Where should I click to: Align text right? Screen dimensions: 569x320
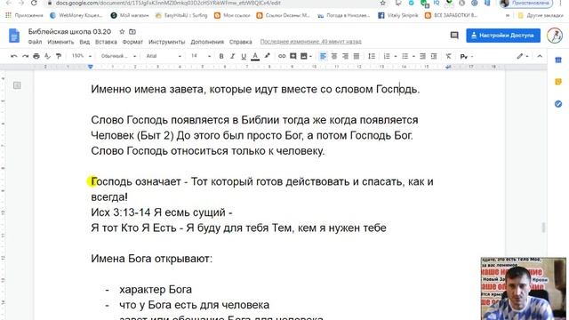[x=345, y=56]
